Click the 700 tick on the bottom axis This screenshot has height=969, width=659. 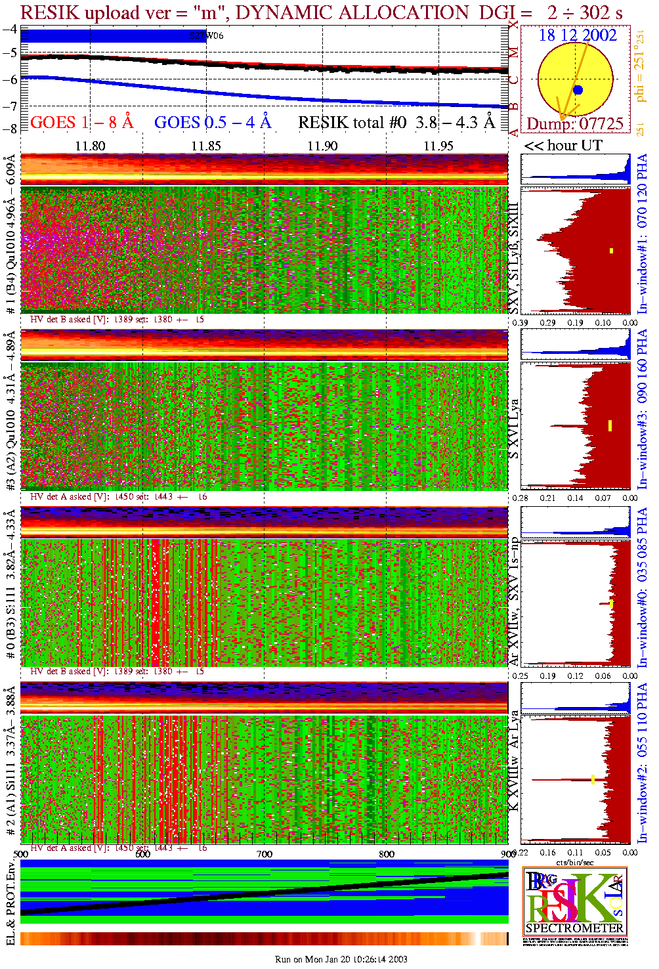pyautogui.click(x=265, y=854)
